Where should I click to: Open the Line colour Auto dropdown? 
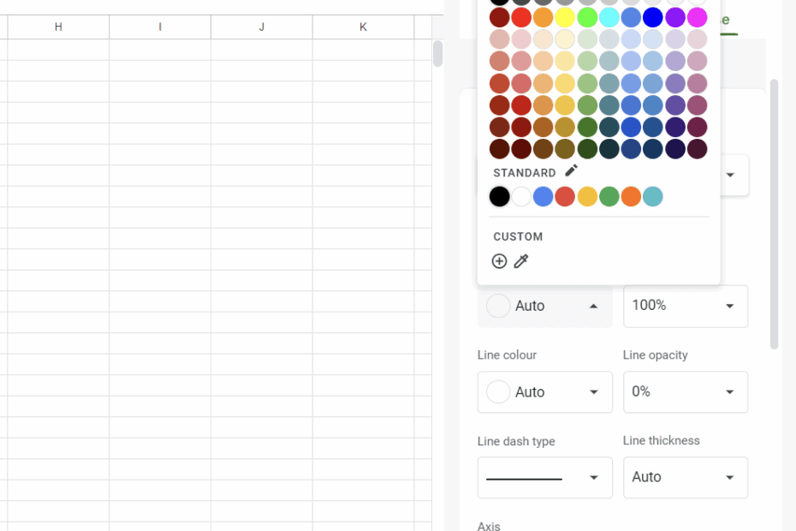pyautogui.click(x=544, y=391)
